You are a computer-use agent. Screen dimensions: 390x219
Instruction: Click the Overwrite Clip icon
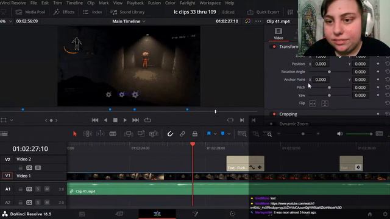[x=141, y=134]
